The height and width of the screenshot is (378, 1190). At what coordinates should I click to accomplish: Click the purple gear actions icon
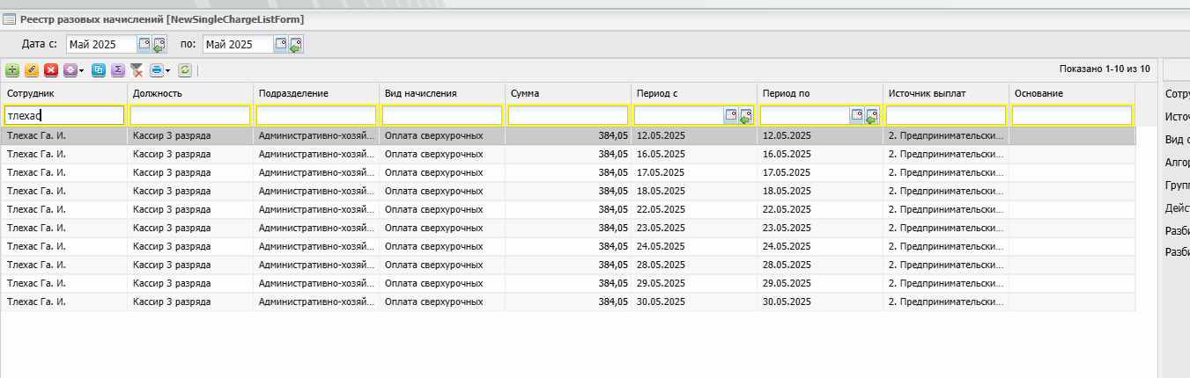click(70, 69)
